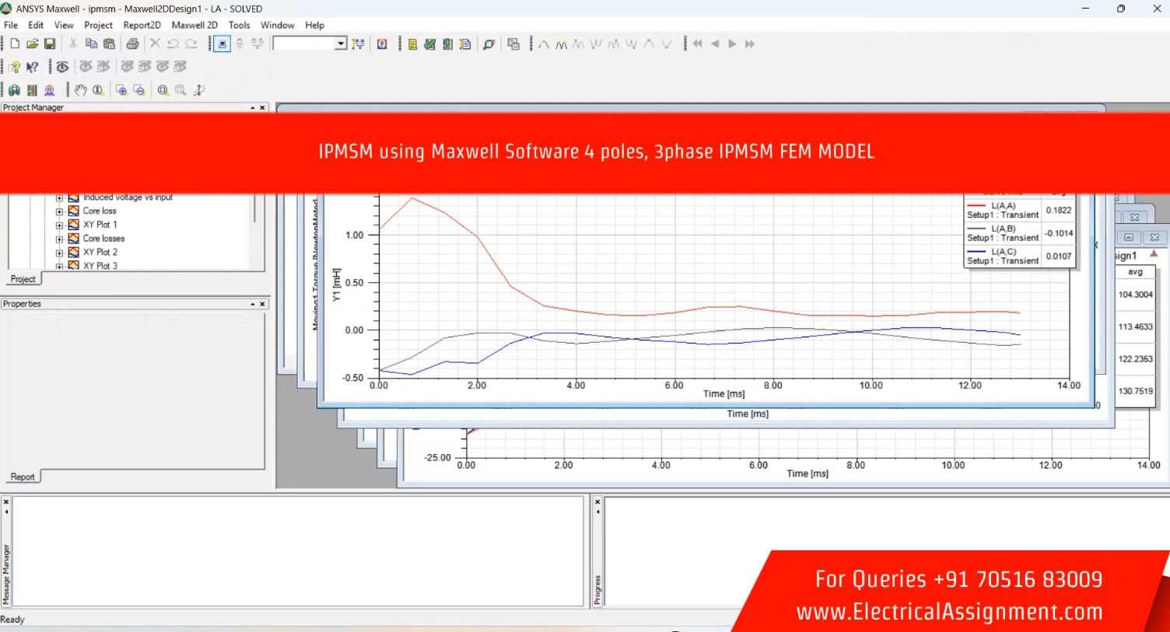
Task: Print the report with the printer icon
Action: (132, 44)
